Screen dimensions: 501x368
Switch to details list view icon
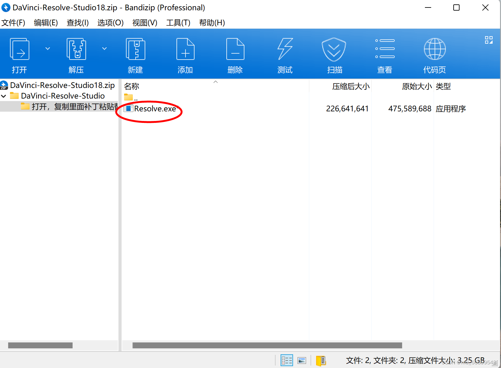pyautogui.click(x=287, y=360)
